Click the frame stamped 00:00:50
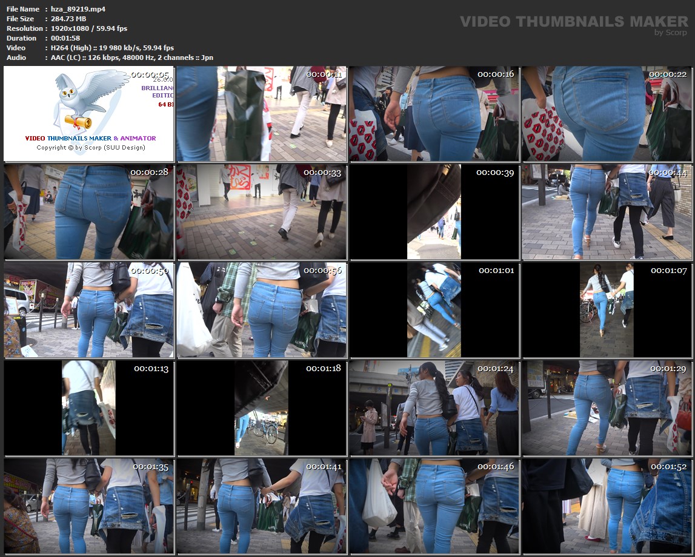Viewport: 695px width, 557px height. (x=89, y=310)
